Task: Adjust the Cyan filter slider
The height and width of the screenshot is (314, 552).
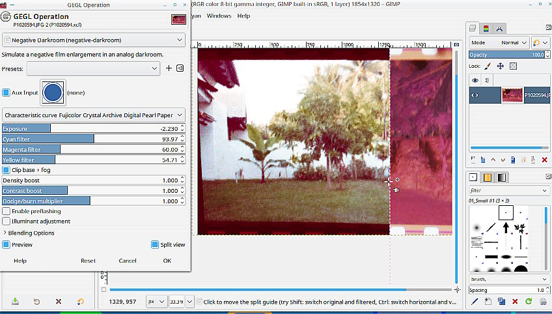Action: [94, 139]
